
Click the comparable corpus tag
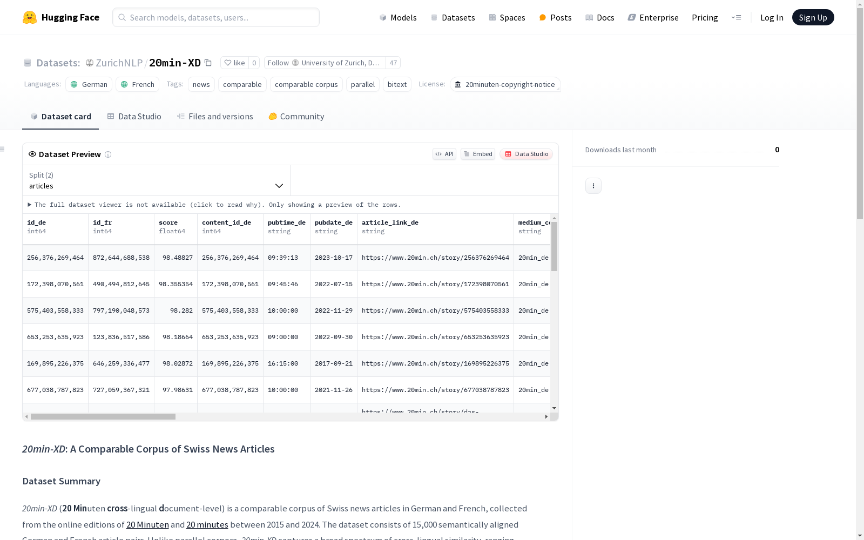click(306, 84)
